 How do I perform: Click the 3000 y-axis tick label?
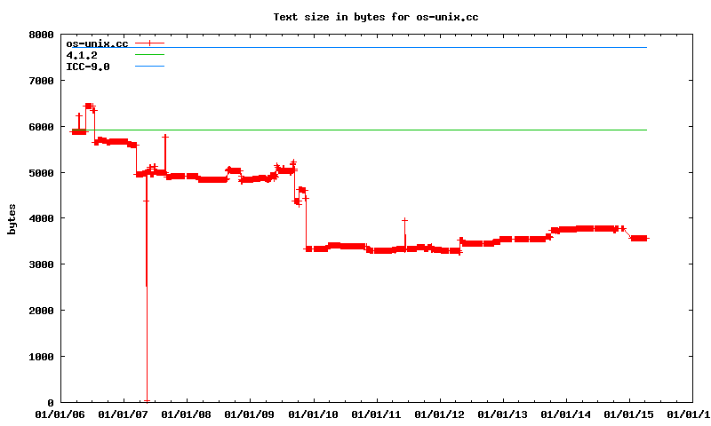point(41,264)
